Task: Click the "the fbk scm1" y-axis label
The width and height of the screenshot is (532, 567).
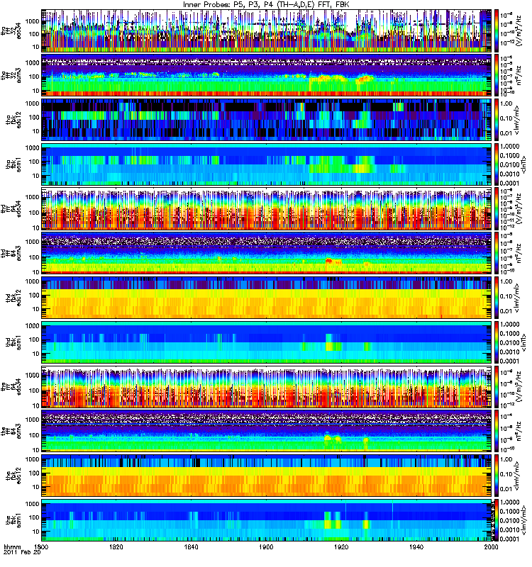Action: pyautogui.click(x=13, y=520)
